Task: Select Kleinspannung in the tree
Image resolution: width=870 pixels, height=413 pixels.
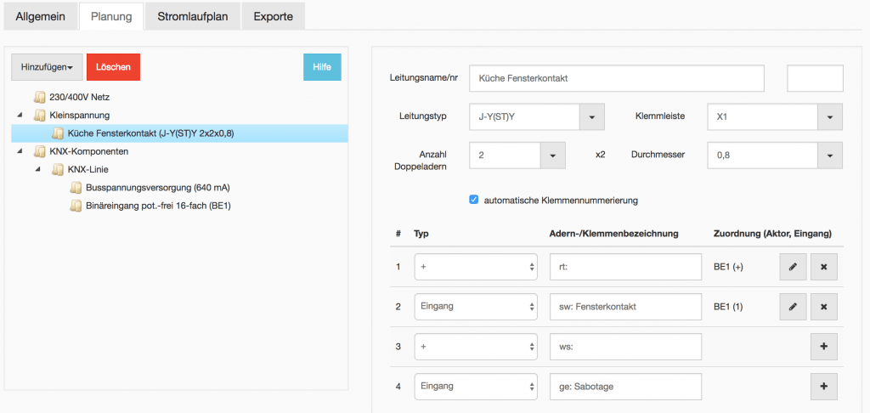Action: click(79, 116)
